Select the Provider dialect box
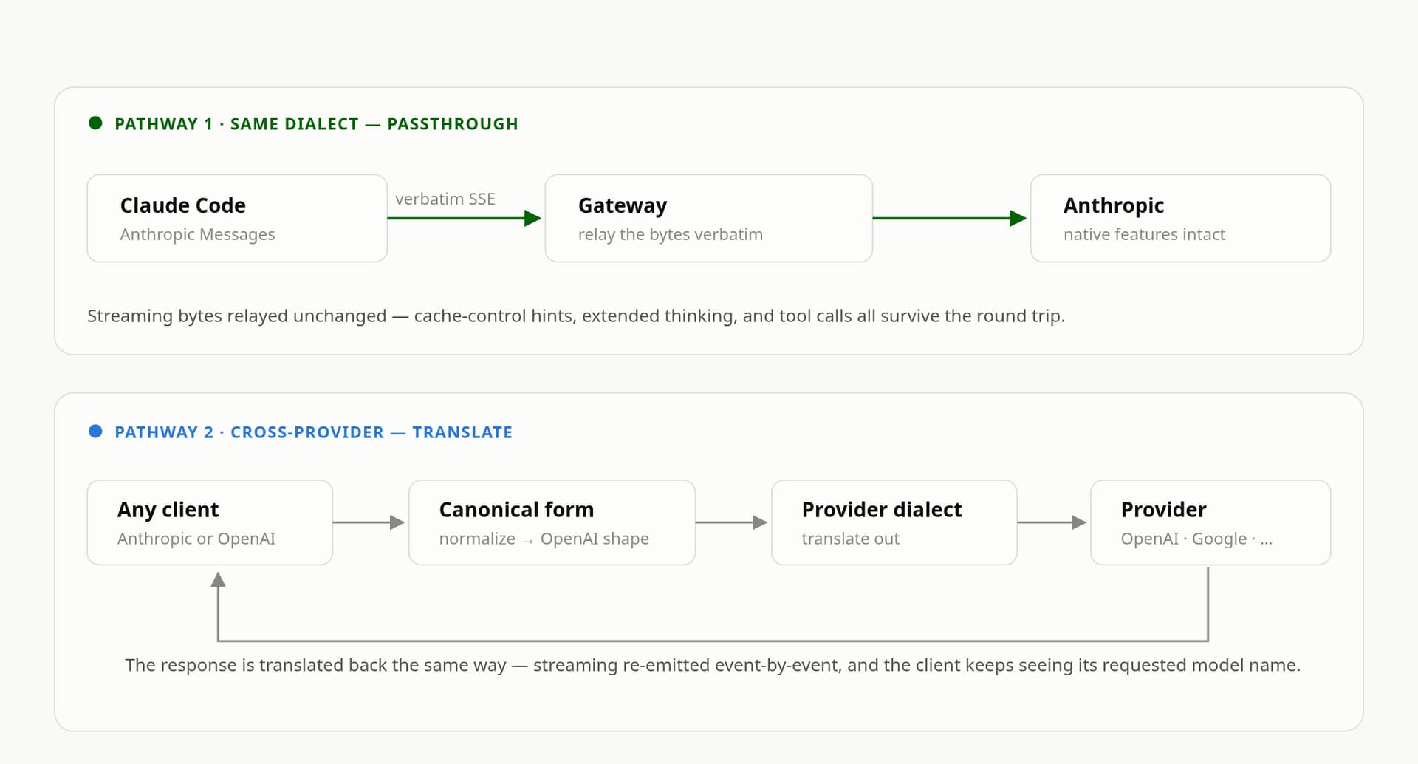 coord(894,522)
